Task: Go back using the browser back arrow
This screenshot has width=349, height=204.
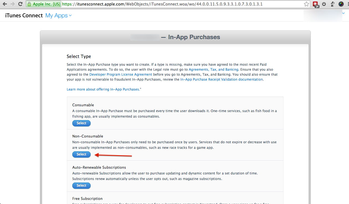Action: [4, 4]
